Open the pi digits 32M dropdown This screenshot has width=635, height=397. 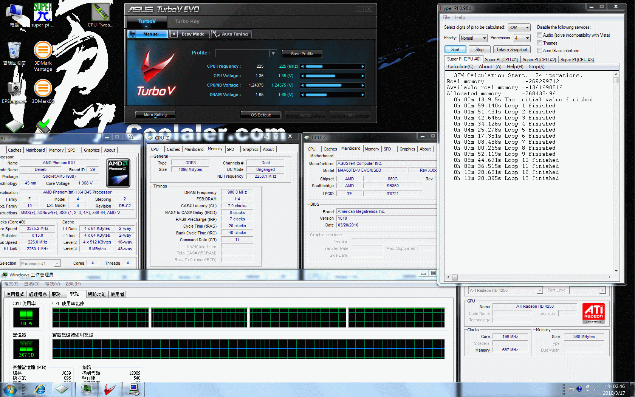519,28
